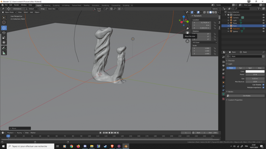The image size is (266, 149).
Task: Activate the Scale tool
Action: click(x=4, y=38)
